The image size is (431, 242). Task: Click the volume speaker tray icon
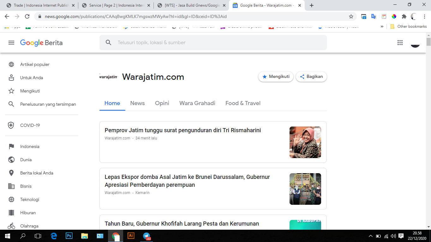[393, 236]
